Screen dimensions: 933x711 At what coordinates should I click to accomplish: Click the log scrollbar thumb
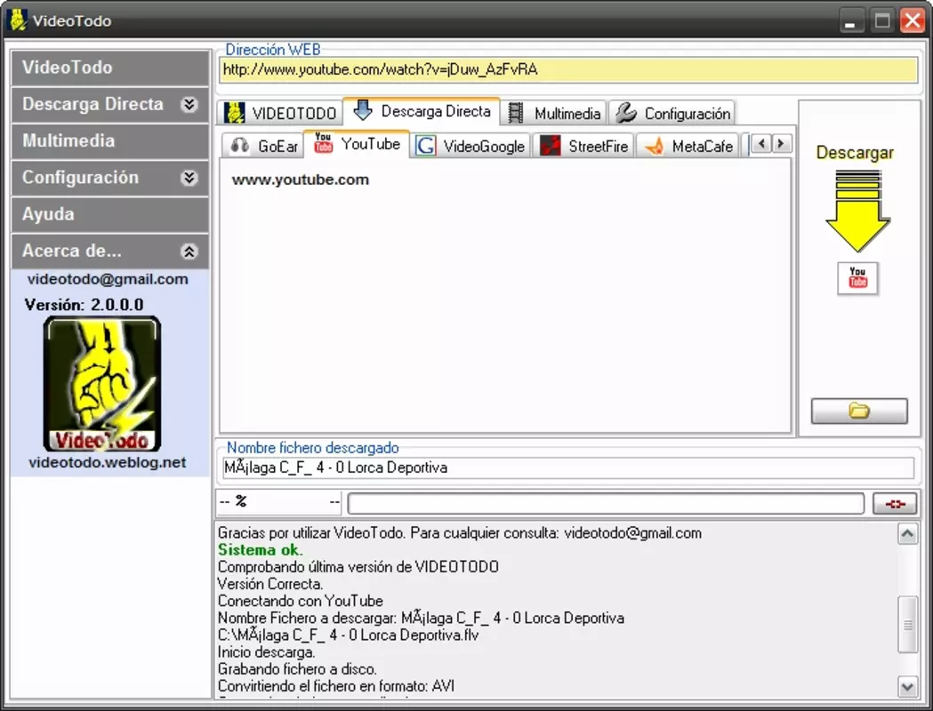tap(907, 624)
